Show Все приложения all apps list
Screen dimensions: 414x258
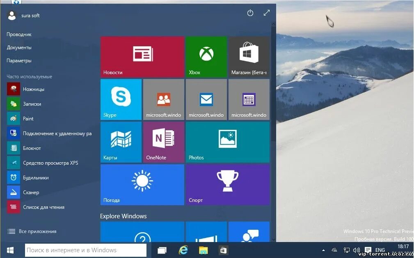(32, 231)
